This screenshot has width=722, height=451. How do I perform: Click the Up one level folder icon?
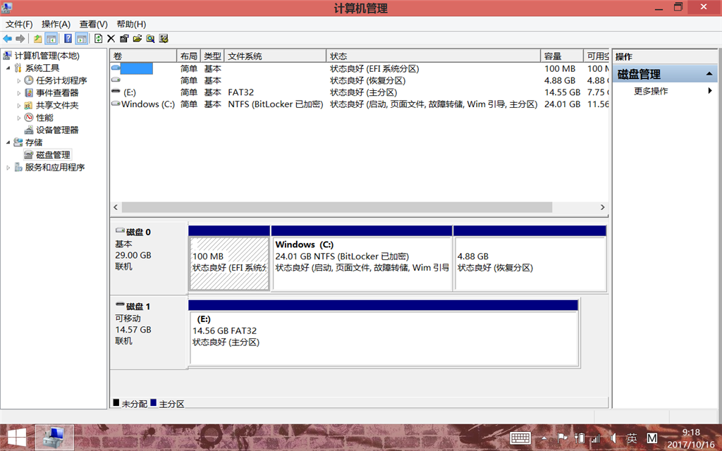(x=38, y=39)
